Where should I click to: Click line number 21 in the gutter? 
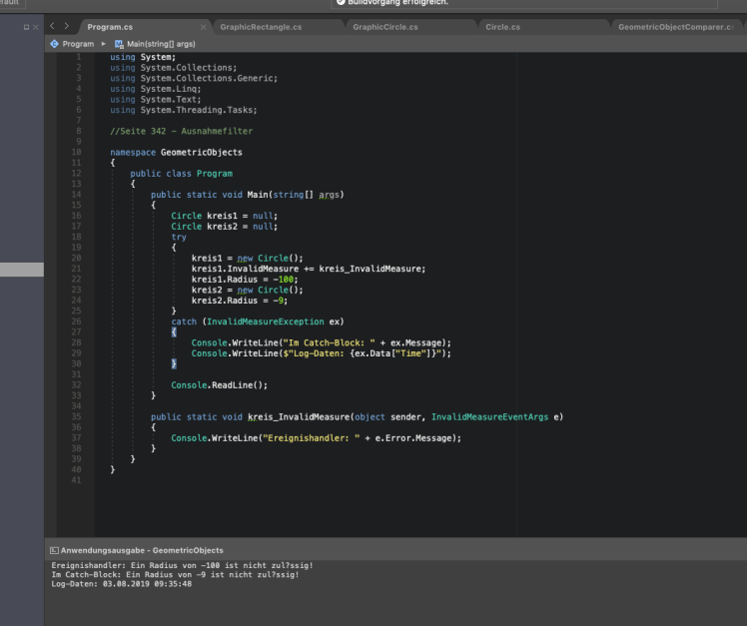[76, 269]
